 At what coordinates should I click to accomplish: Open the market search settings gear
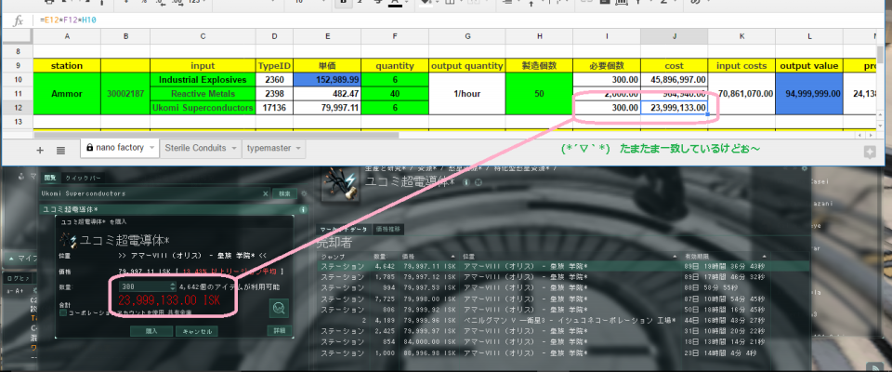[x=303, y=193]
